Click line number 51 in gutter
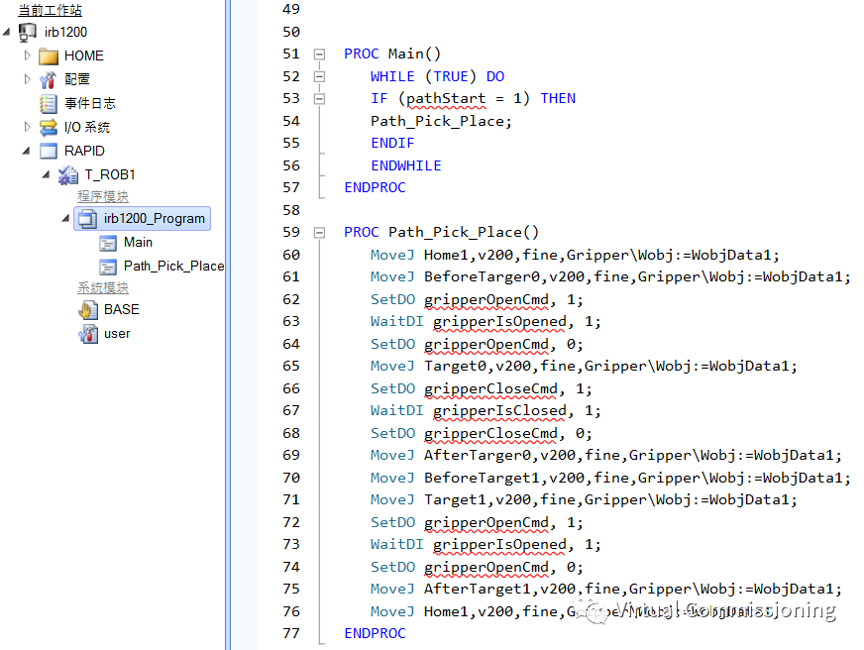Viewport: 864px width, 650px height. point(291,54)
